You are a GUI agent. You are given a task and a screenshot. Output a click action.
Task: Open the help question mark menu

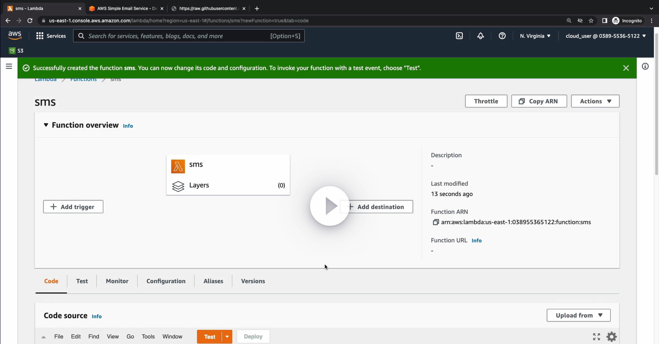502,36
